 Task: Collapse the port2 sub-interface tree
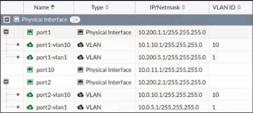pyautogui.click(x=5, y=82)
